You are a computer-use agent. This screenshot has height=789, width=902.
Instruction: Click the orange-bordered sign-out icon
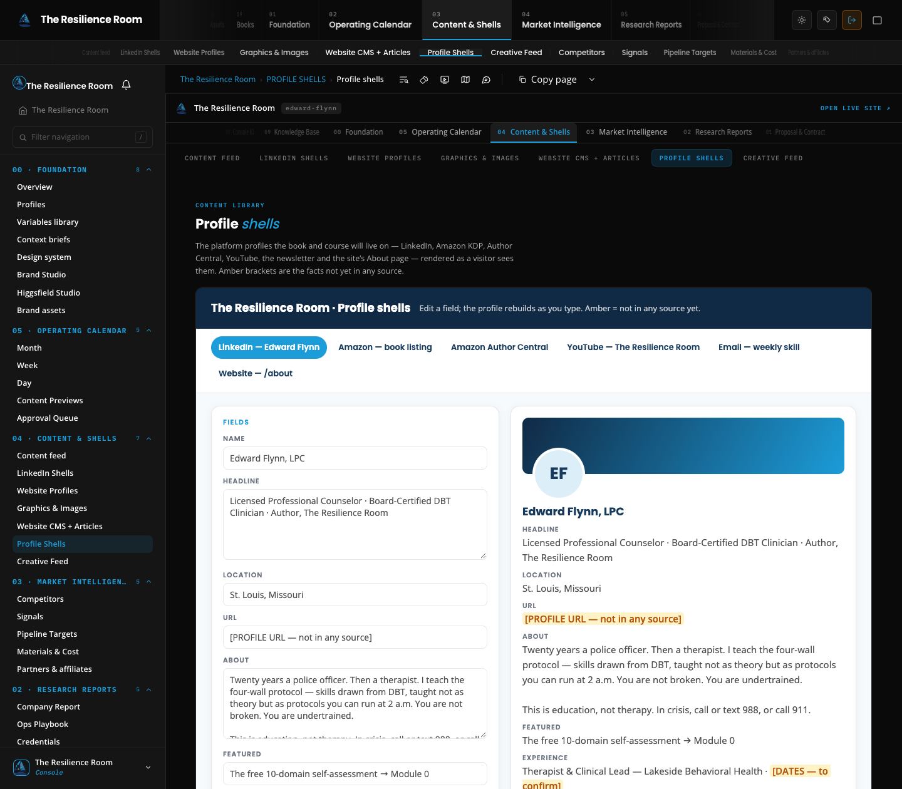[852, 20]
